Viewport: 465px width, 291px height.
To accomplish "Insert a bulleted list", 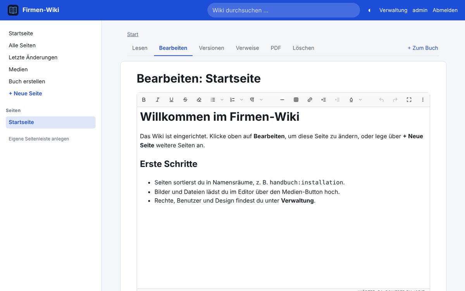I will (213, 100).
